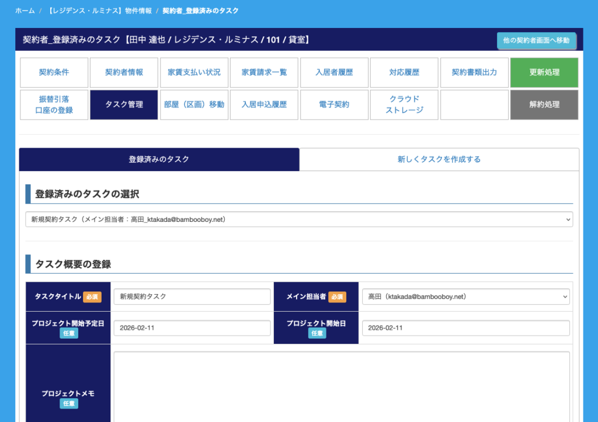
Task: Go to 契約者情報 section
Action: (124, 72)
